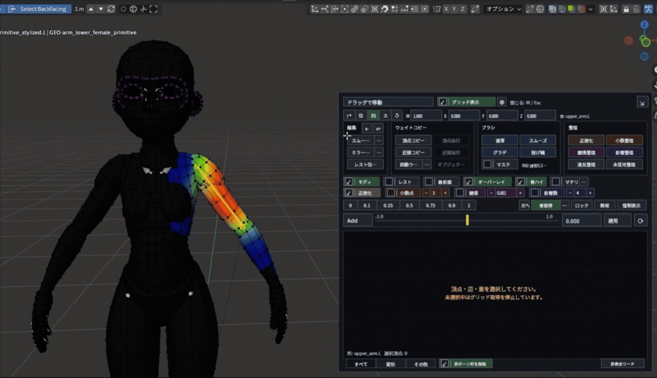This screenshot has height=378, width=657.
Task: Click the refresh arrows icon beside 1 m
Action: [x=111, y=9]
